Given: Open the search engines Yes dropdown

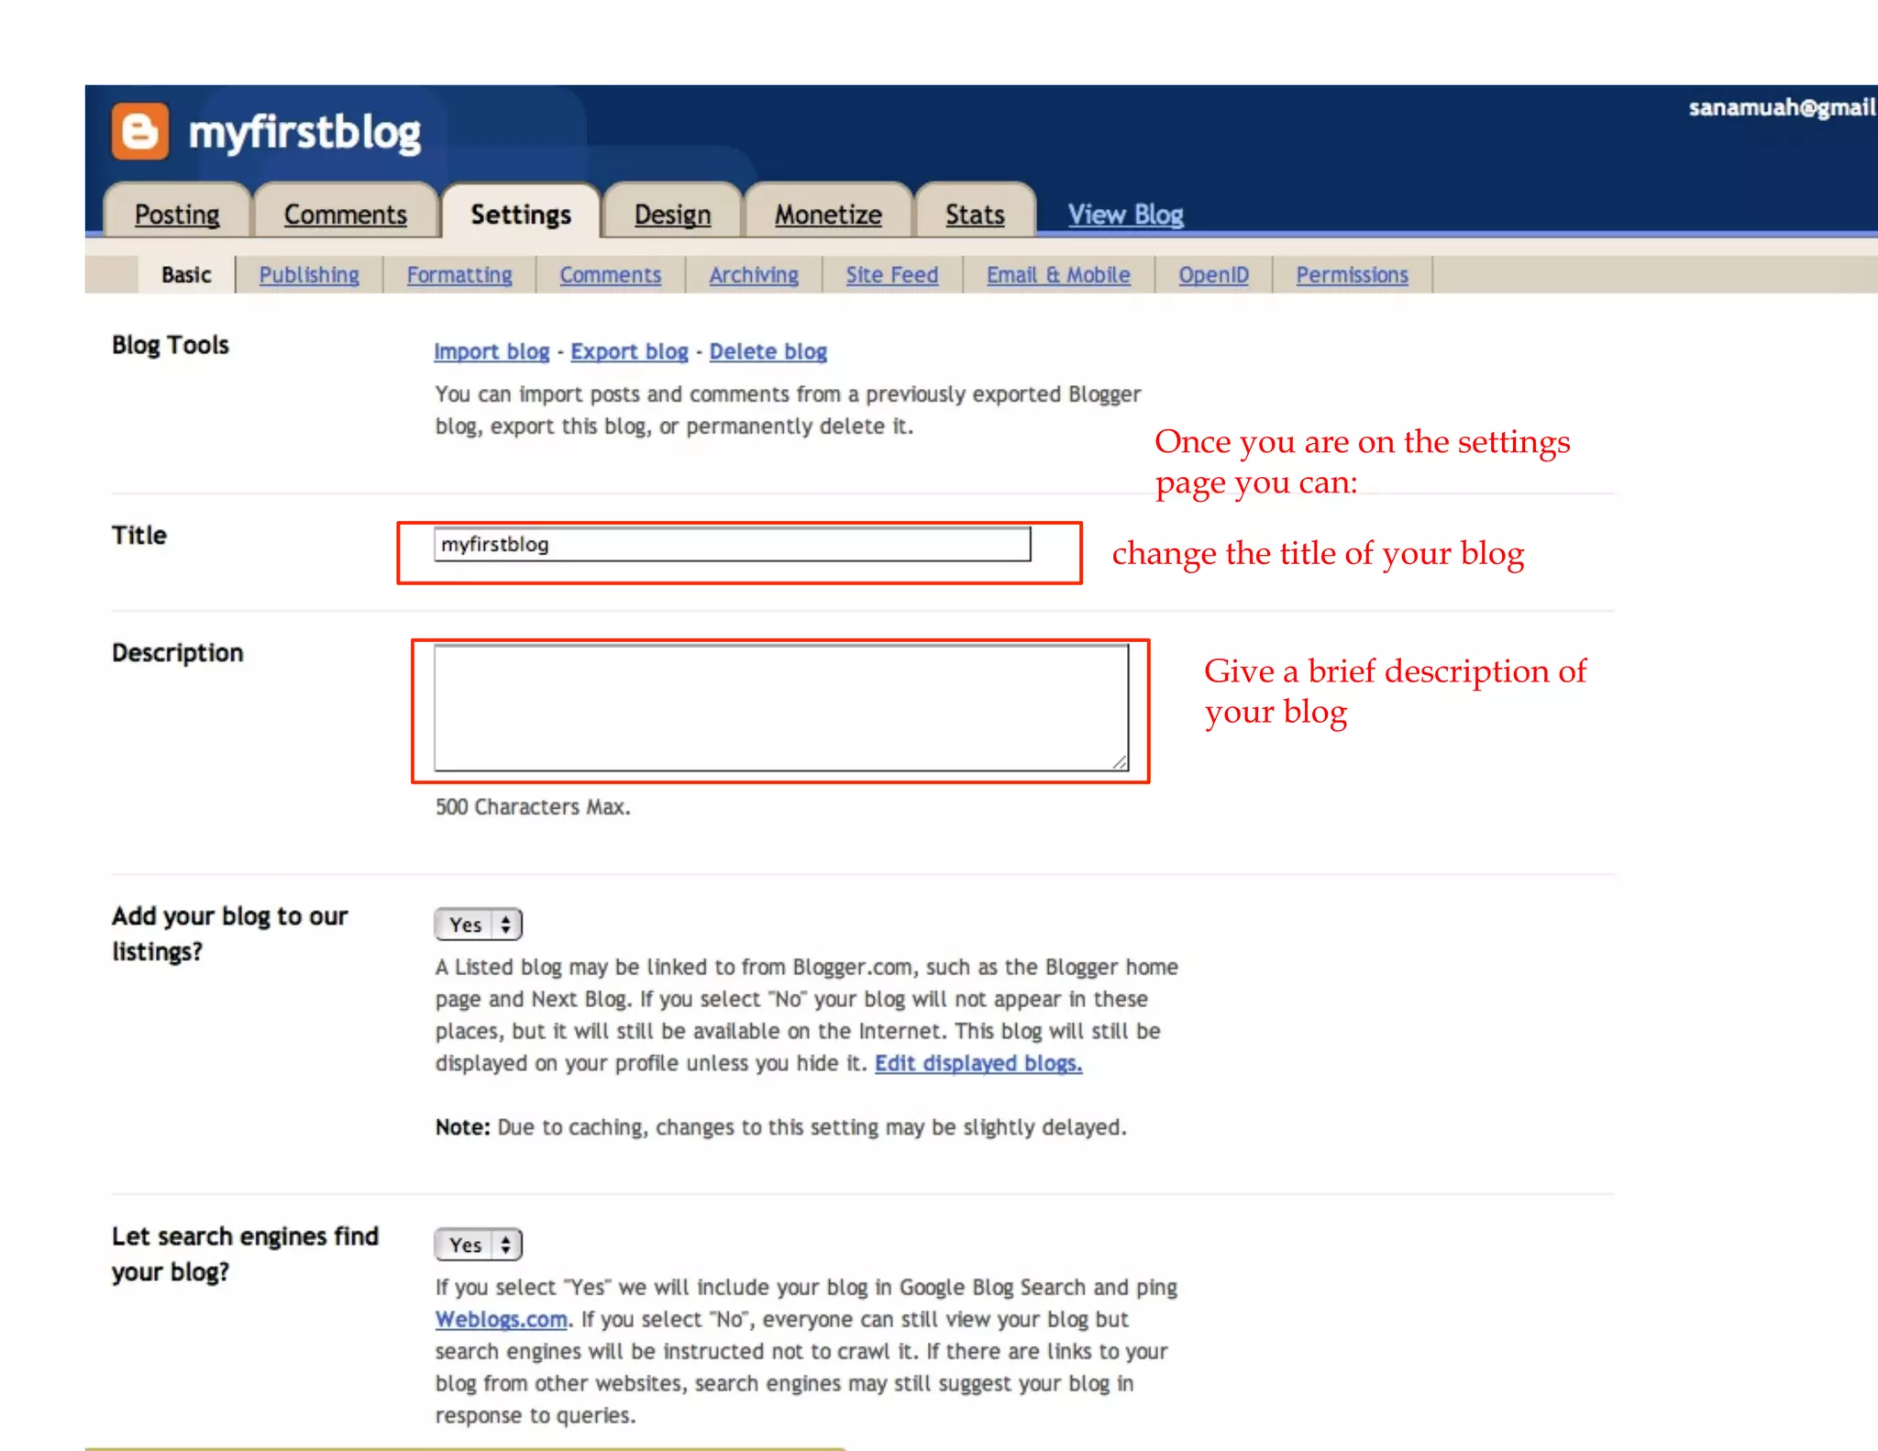Looking at the screenshot, I should [478, 1245].
